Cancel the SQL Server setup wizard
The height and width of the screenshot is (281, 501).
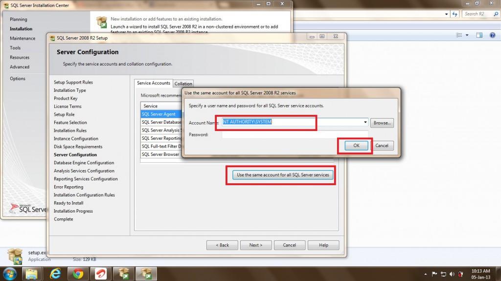pos(290,245)
